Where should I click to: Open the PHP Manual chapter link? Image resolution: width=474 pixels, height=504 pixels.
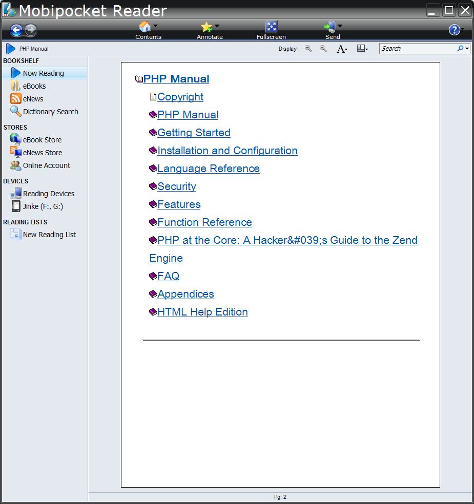pos(188,115)
